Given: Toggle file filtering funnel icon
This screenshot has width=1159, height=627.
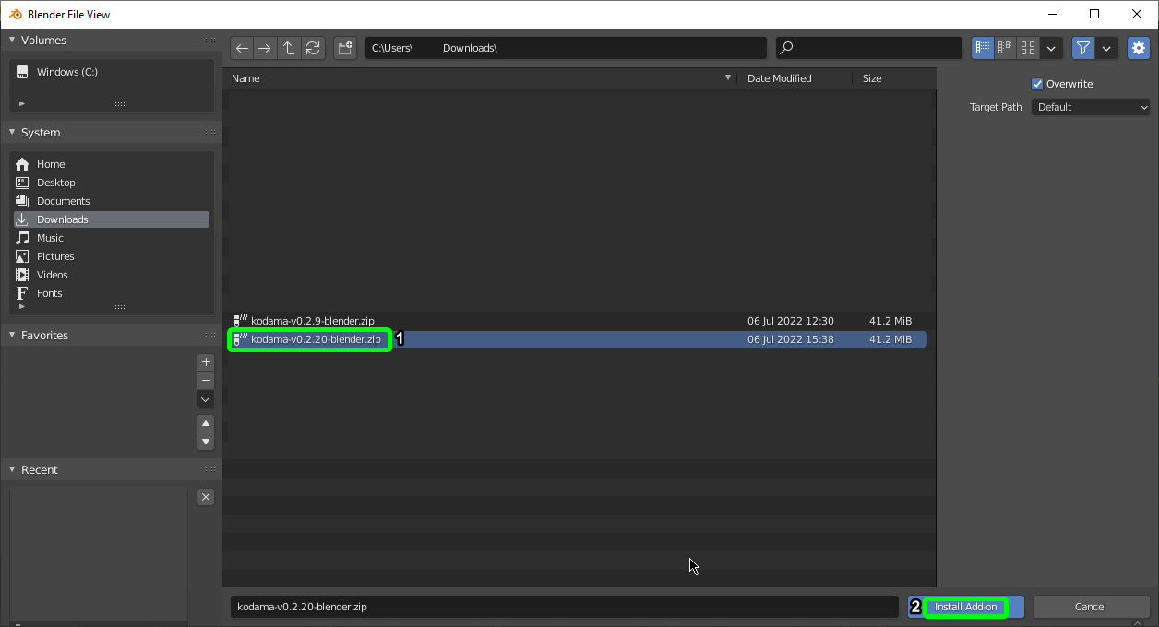Looking at the screenshot, I should tap(1083, 48).
